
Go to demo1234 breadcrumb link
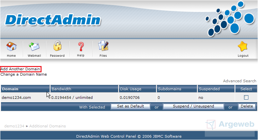[14, 126]
